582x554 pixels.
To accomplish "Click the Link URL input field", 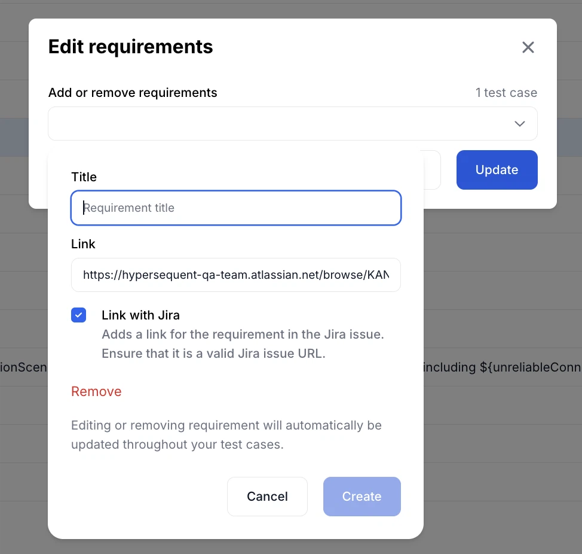I will [236, 275].
